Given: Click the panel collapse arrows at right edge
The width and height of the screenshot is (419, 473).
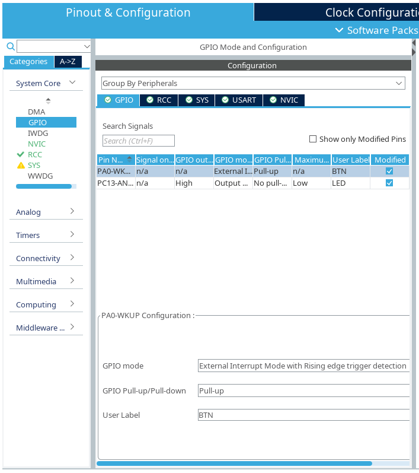Looking at the screenshot, I should [414, 47].
